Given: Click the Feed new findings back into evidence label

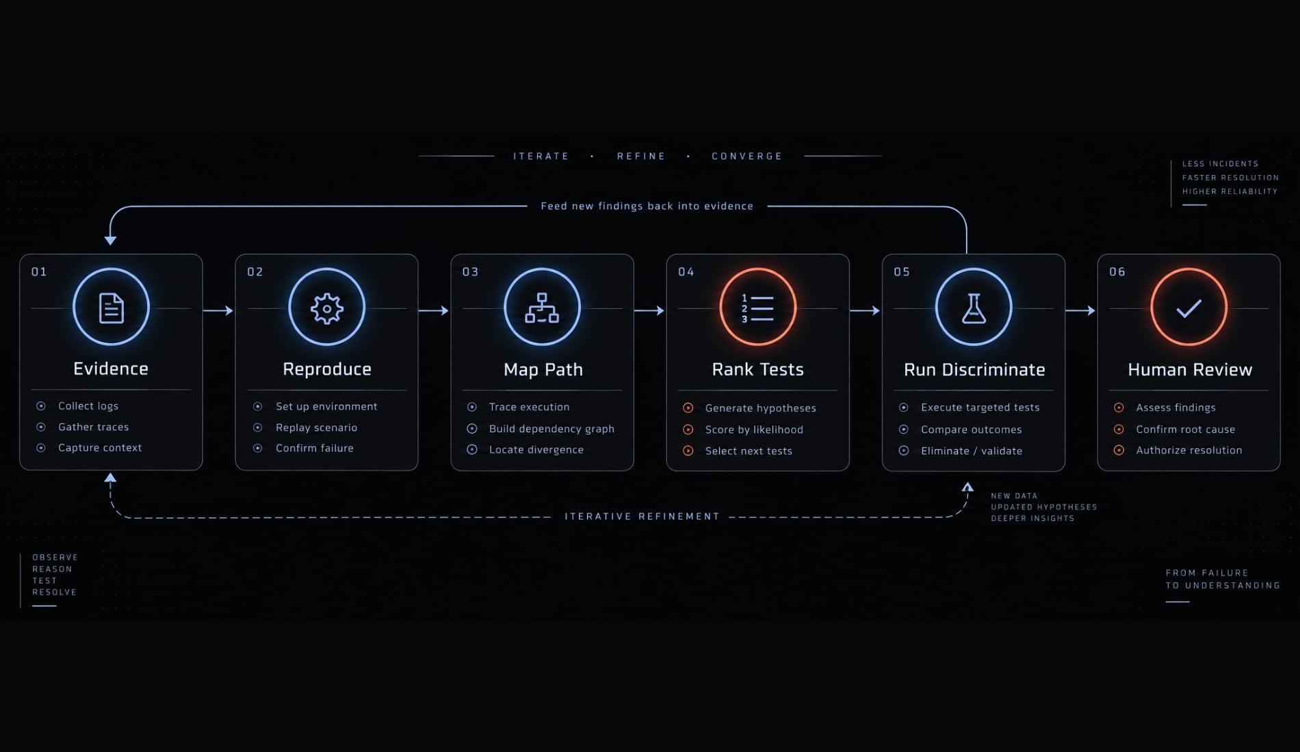Looking at the screenshot, I should 647,206.
